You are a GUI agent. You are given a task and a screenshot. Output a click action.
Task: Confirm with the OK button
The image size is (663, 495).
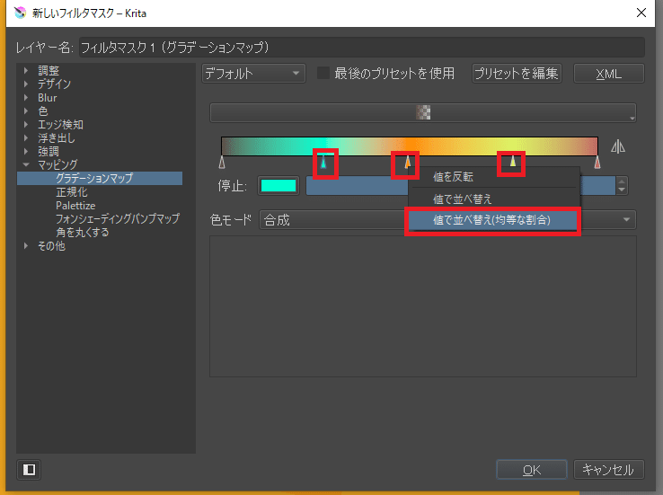pos(532,470)
